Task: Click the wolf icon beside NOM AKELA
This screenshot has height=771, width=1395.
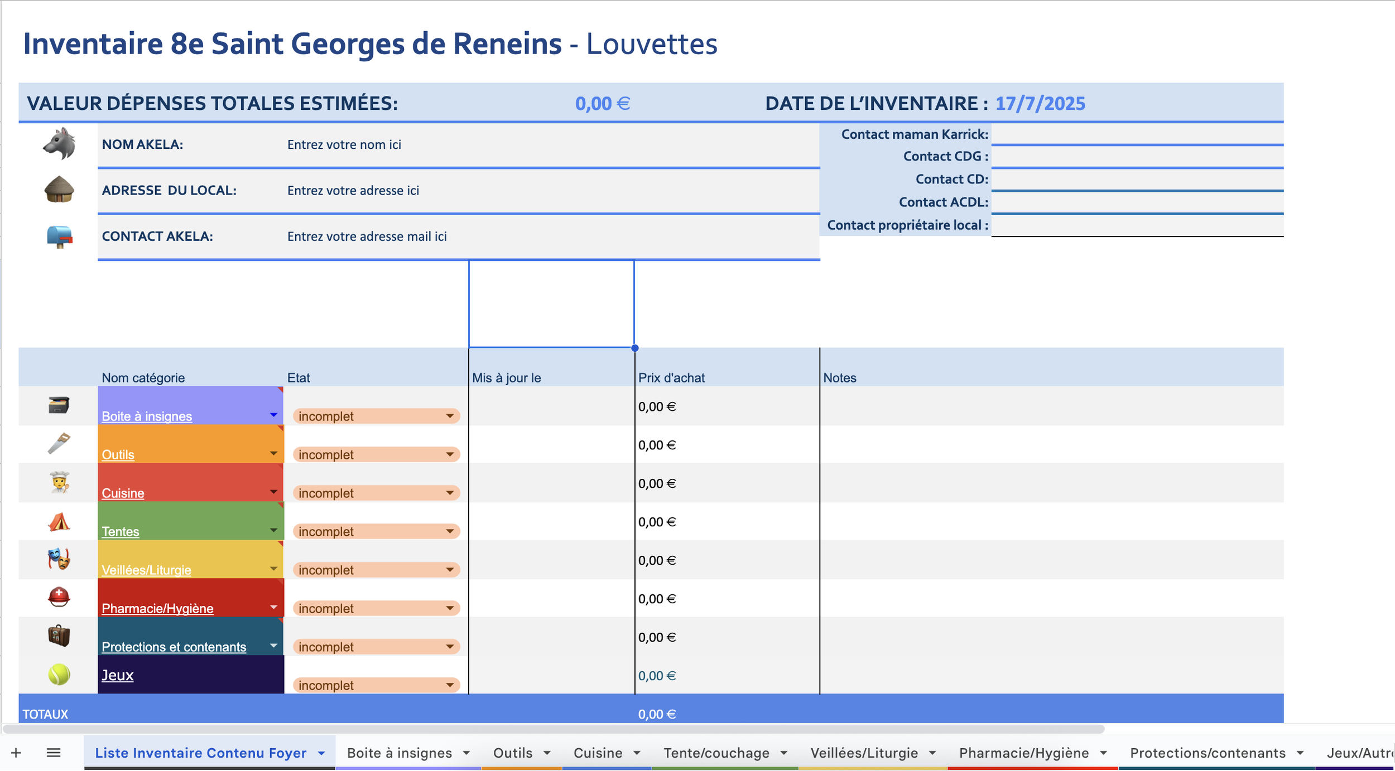Action: (x=59, y=144)
